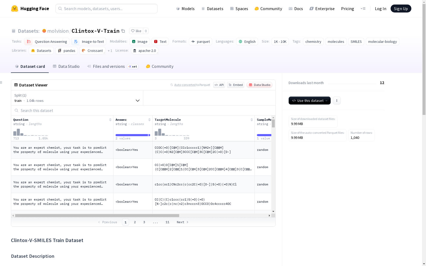Click the Question Answering task tag
426x266 pixels.
pos(47,41)
